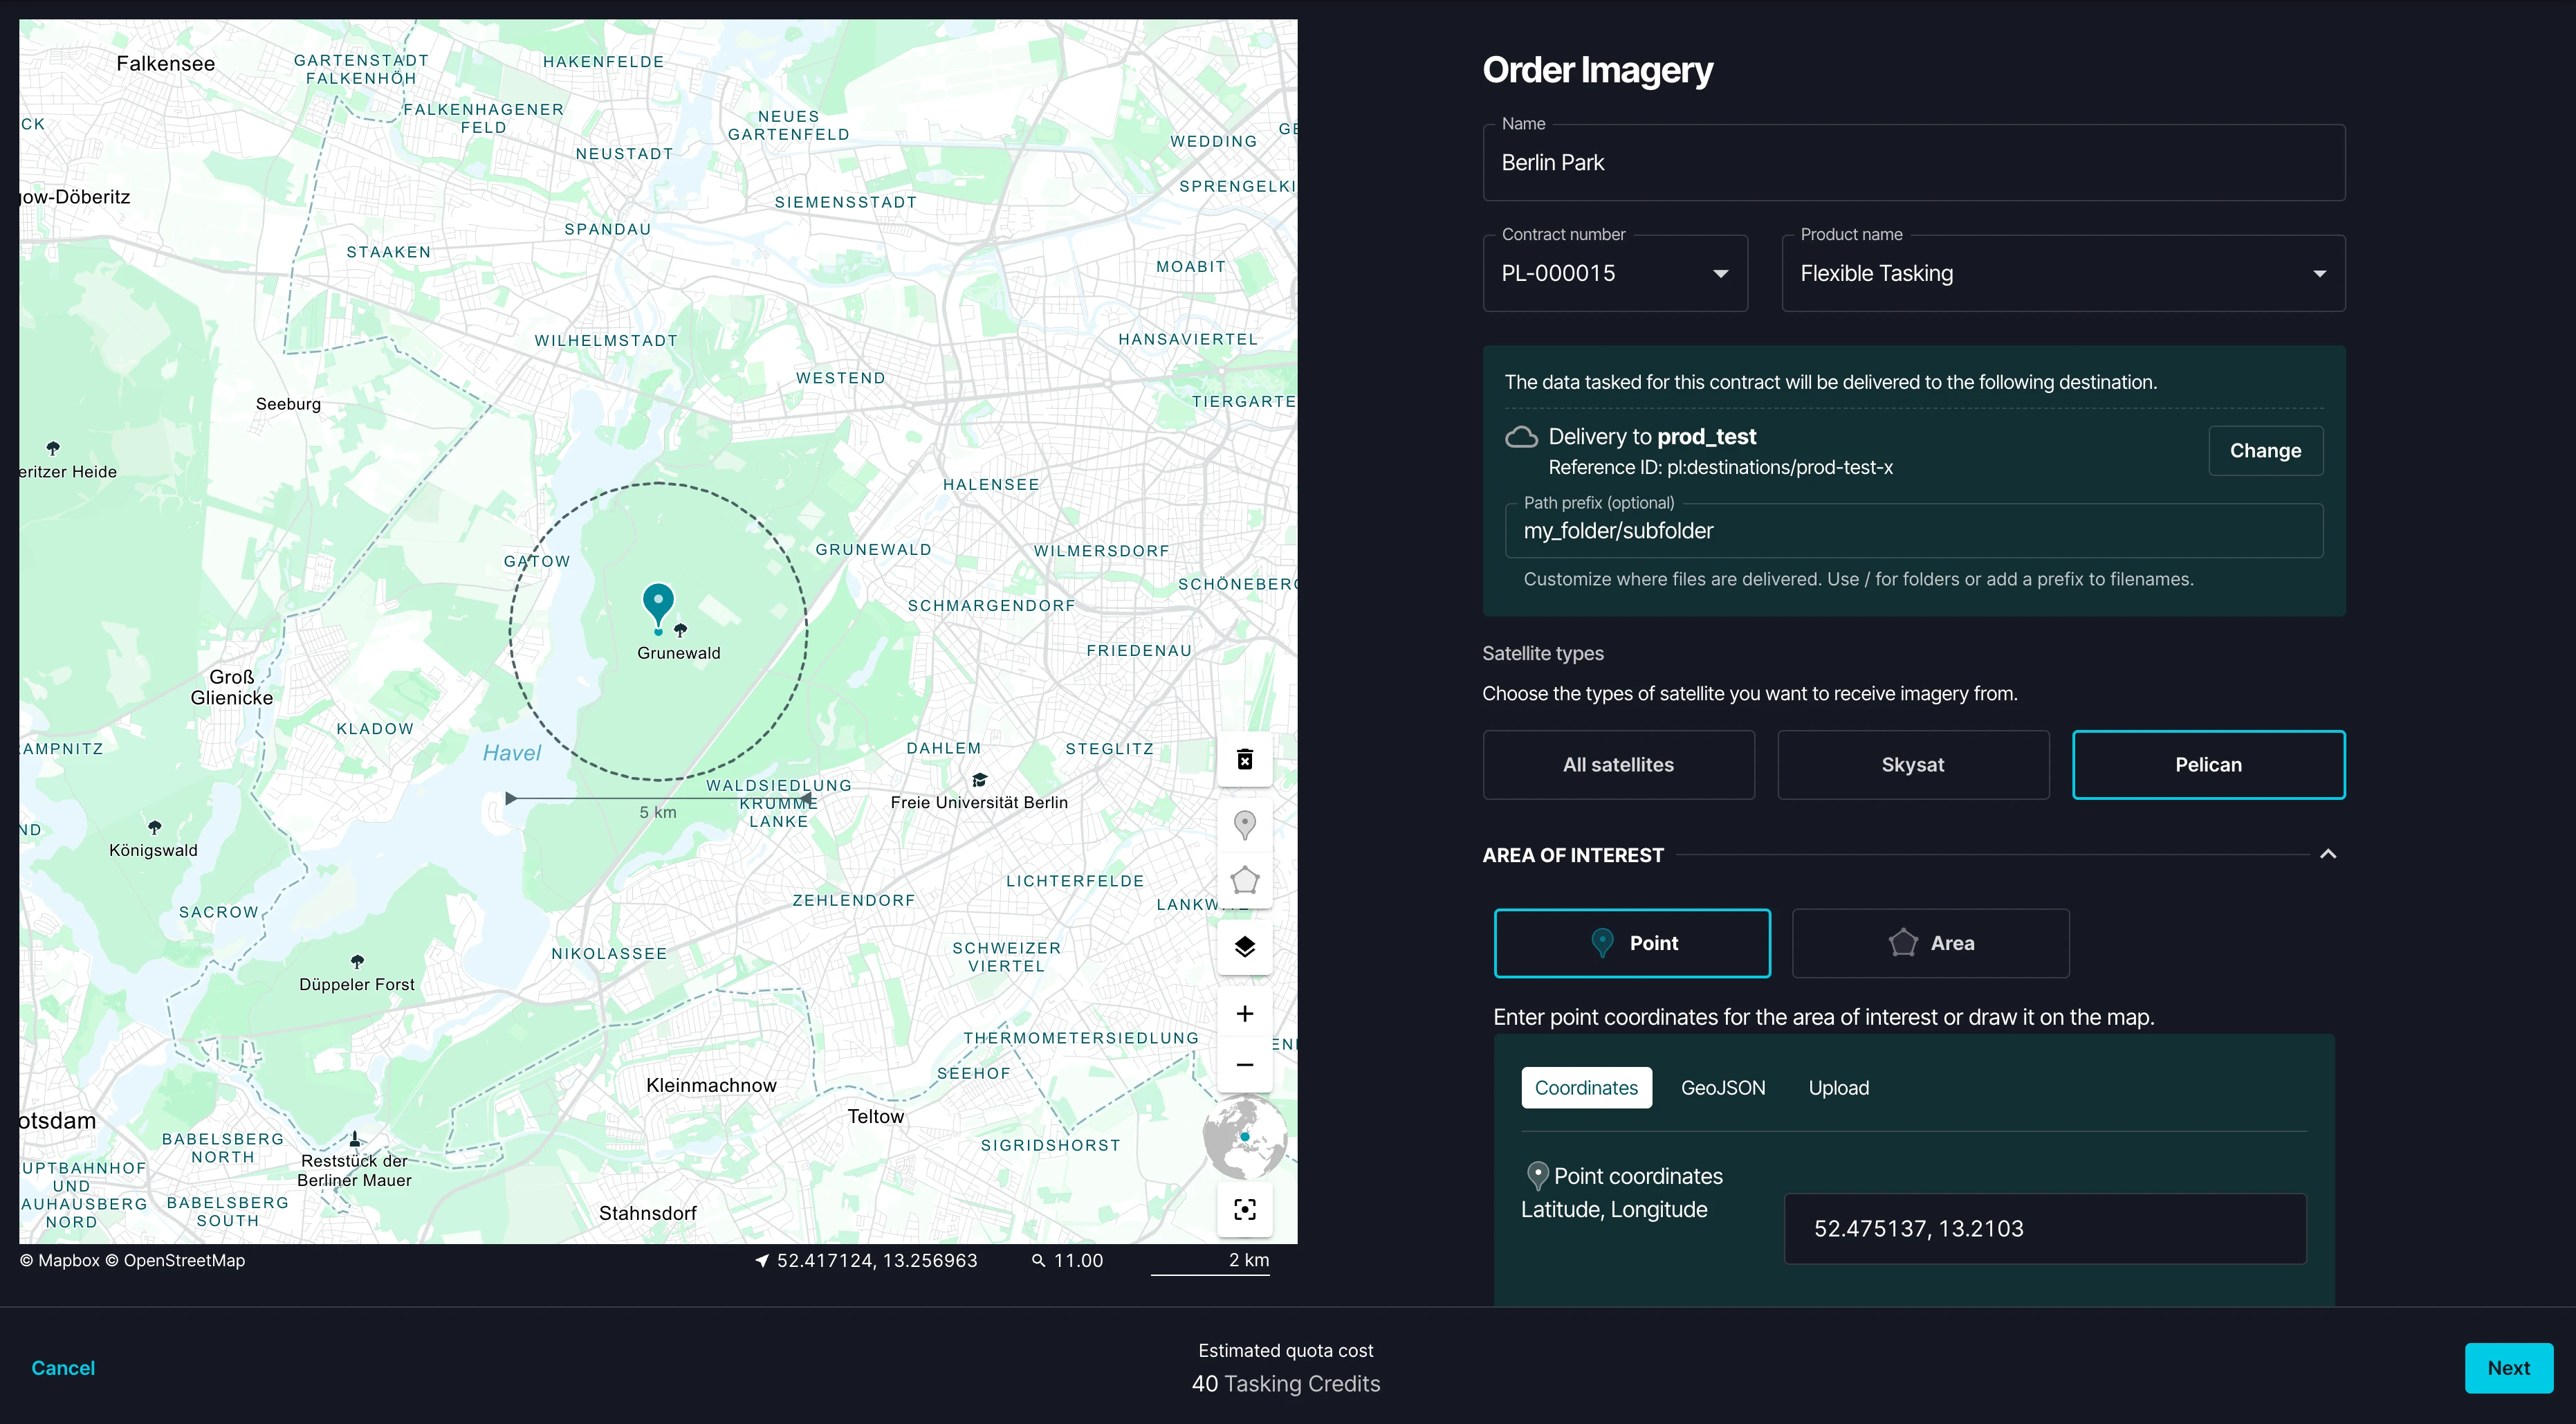The image size is (2576, 1424).
Task: Click the 2 km map scale bar
Action: 1210,1263
